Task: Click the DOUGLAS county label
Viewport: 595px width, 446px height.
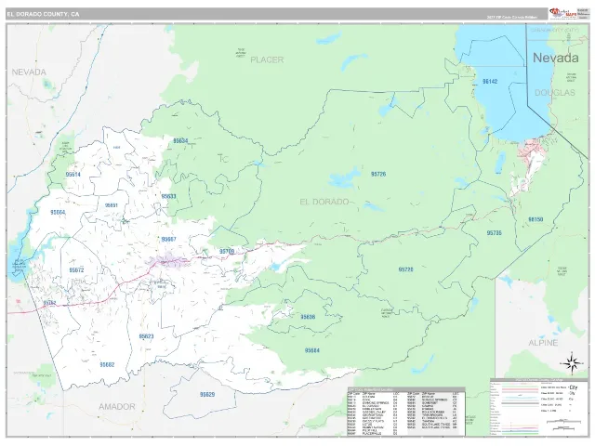Action: click(555, 93)
